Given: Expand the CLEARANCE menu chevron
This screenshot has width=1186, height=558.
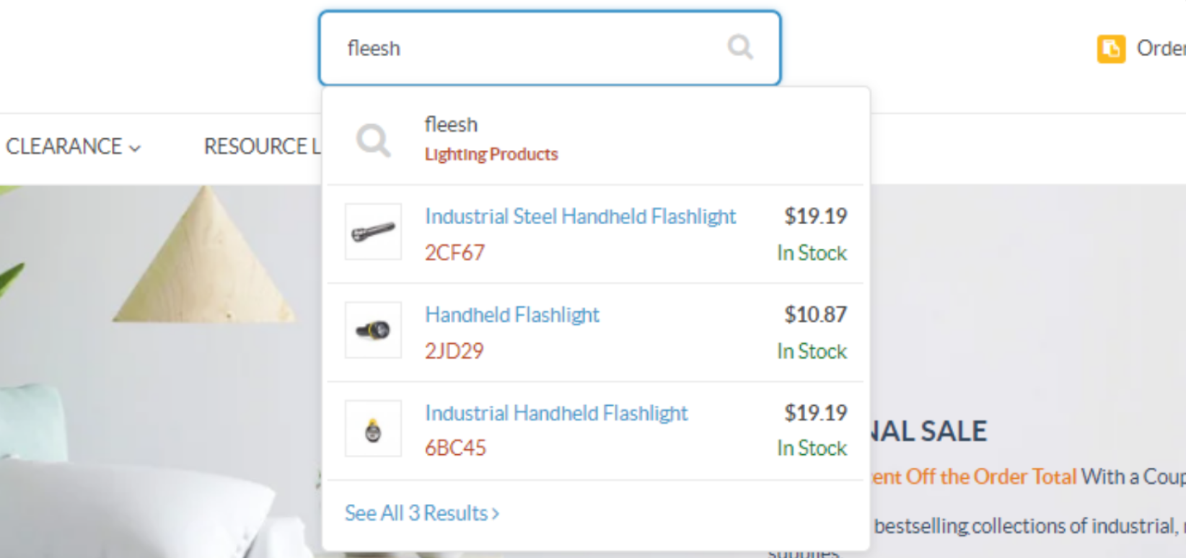Looking at the screenshot, I should (135, 148).
